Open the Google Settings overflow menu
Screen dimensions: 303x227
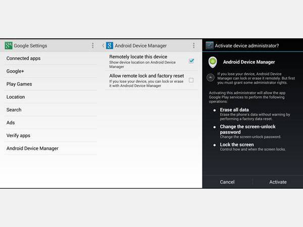[x=93, y=45]
